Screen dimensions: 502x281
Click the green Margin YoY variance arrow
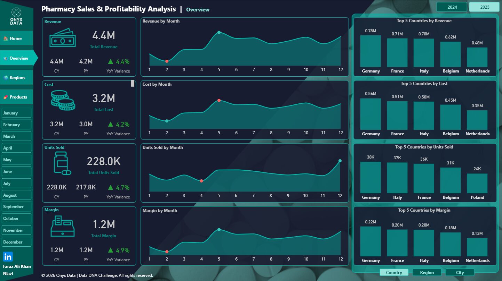click(x=111, y=250)
